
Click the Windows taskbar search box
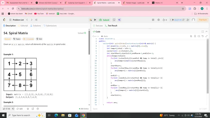pyautogui.click(x=26, y=115)
